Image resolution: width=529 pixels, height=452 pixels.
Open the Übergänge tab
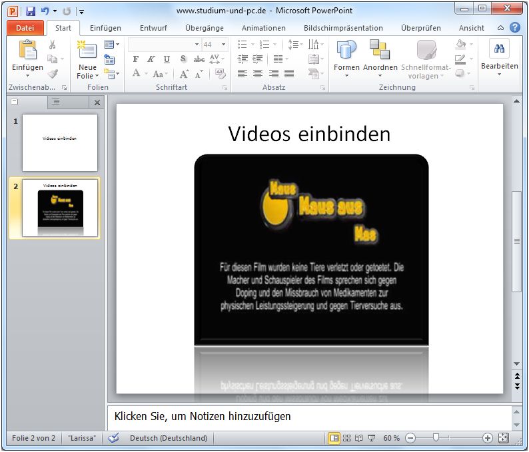pos(204,28)
